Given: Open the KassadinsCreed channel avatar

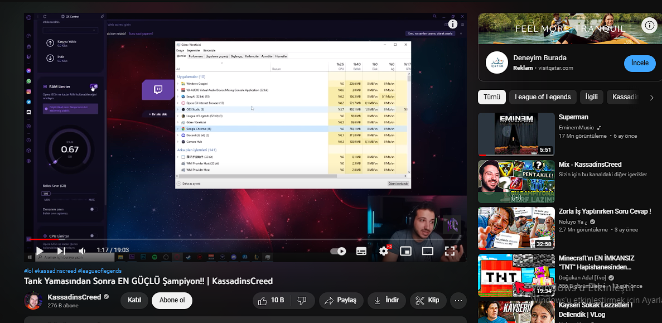Looking at the screenshot, I should 33,301.
